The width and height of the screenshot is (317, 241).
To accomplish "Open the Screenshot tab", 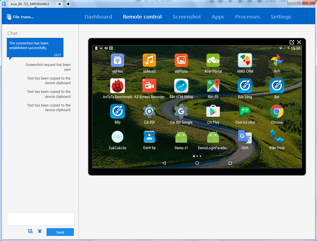I will point(187,17).
